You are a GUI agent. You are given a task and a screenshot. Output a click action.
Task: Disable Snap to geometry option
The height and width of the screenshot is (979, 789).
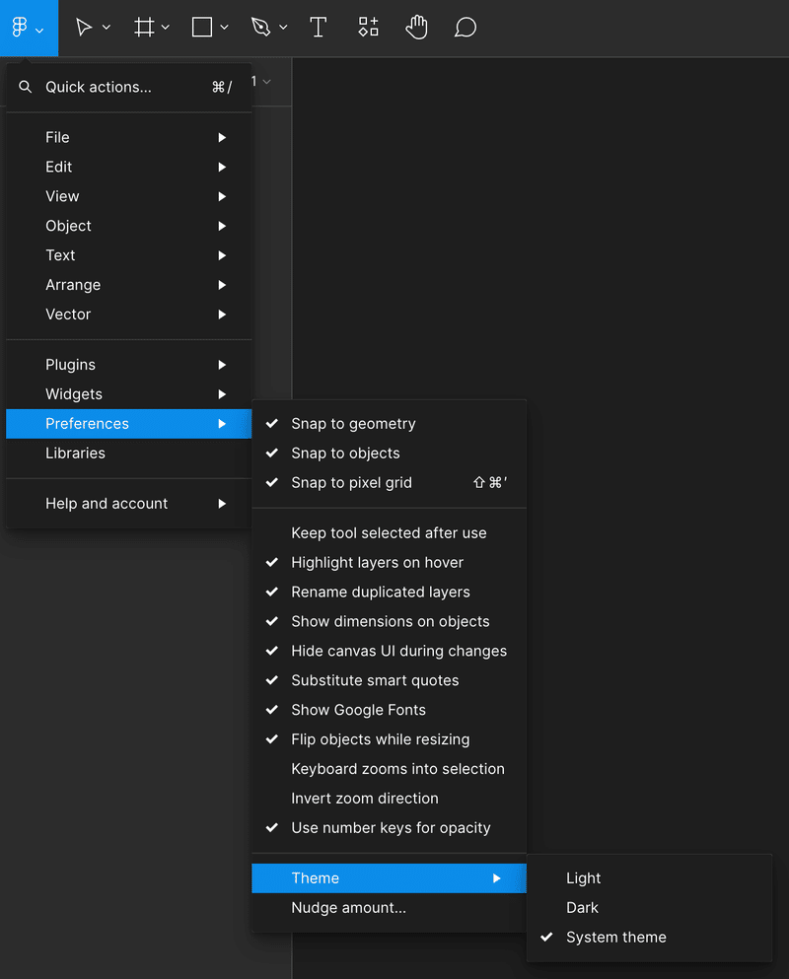pyautogui.click(x=353, y=424)
